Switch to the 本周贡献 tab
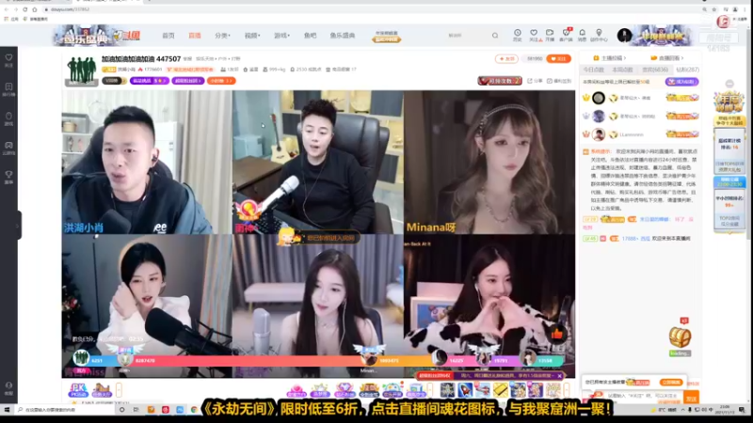 (622, 70)
